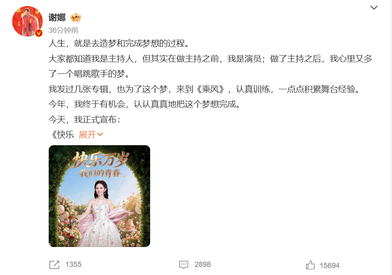Click the orange verified V badge
This screenshot has width=392, height=275.
point(39,33)
